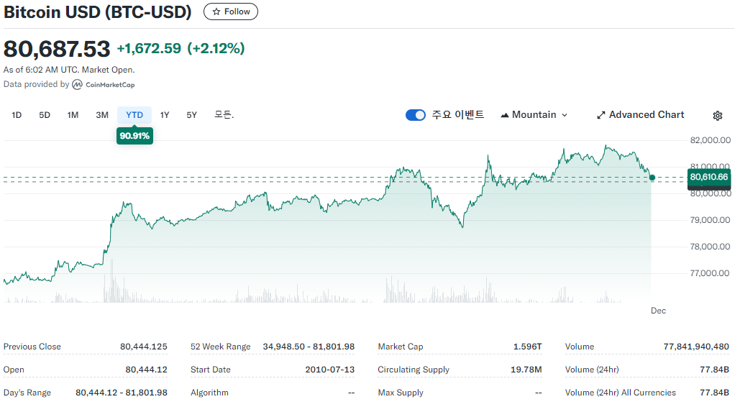
Task: Click the Start Date label
Action: tap(211, 370)
